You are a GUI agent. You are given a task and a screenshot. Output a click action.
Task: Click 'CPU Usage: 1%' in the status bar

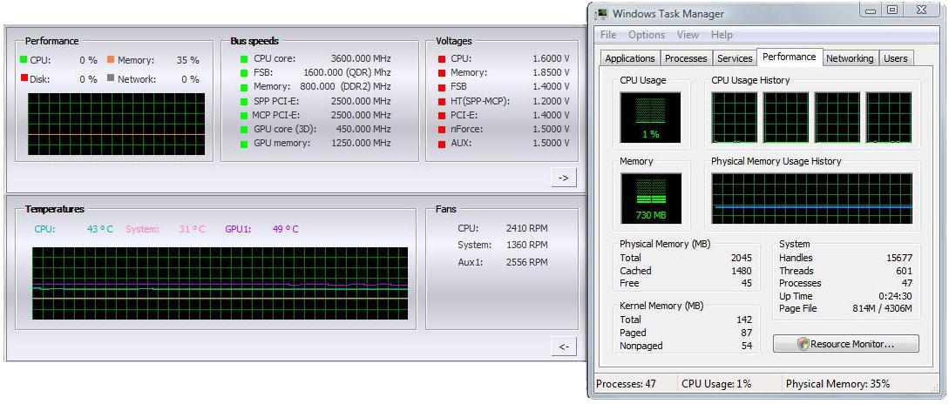716,383
